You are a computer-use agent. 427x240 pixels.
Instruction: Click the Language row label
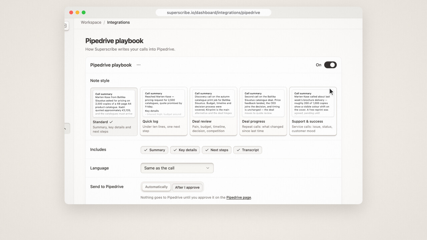coord(99,168)
